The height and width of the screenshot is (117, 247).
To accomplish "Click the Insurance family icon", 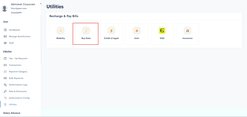I will tap(188, 31).
